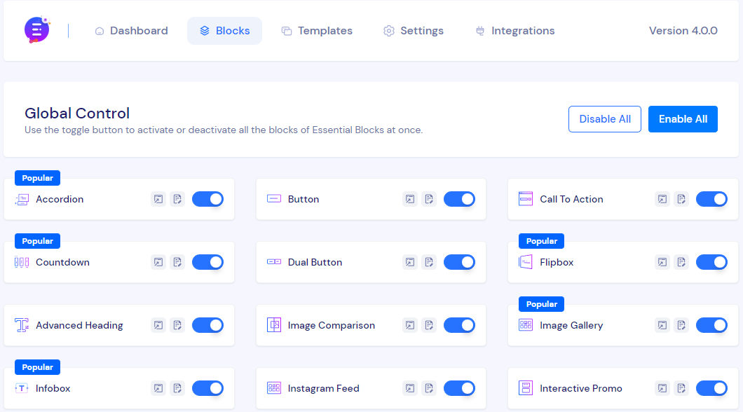Open documentation icon for Interactive Promo
743x412 pixels.
pyautogui.click(x=681, y=388)
